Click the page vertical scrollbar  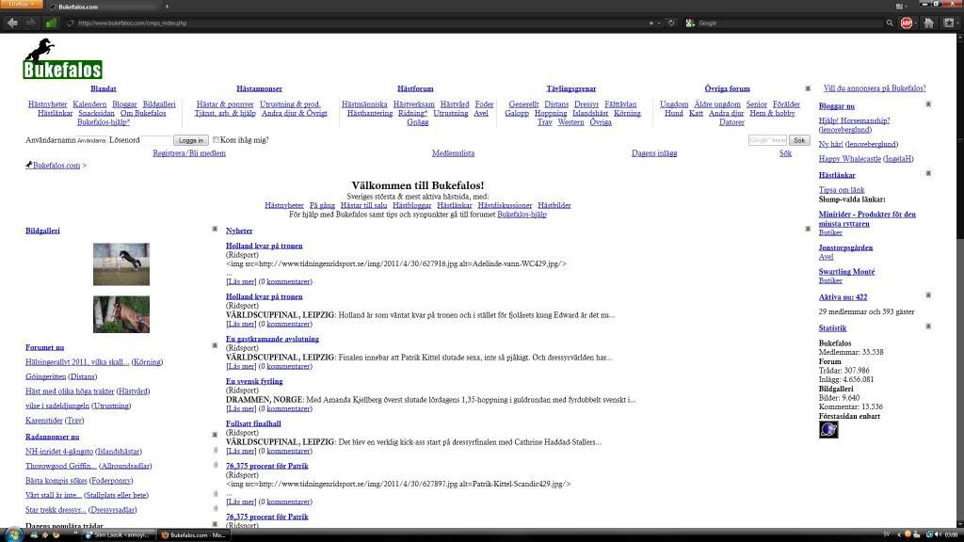960,279
